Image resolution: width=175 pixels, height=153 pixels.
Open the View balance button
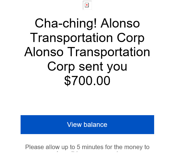(87, 125)
